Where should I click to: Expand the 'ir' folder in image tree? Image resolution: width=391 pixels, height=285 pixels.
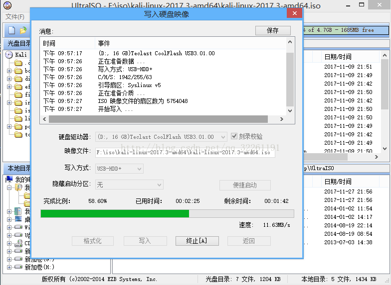coord(9,102)
